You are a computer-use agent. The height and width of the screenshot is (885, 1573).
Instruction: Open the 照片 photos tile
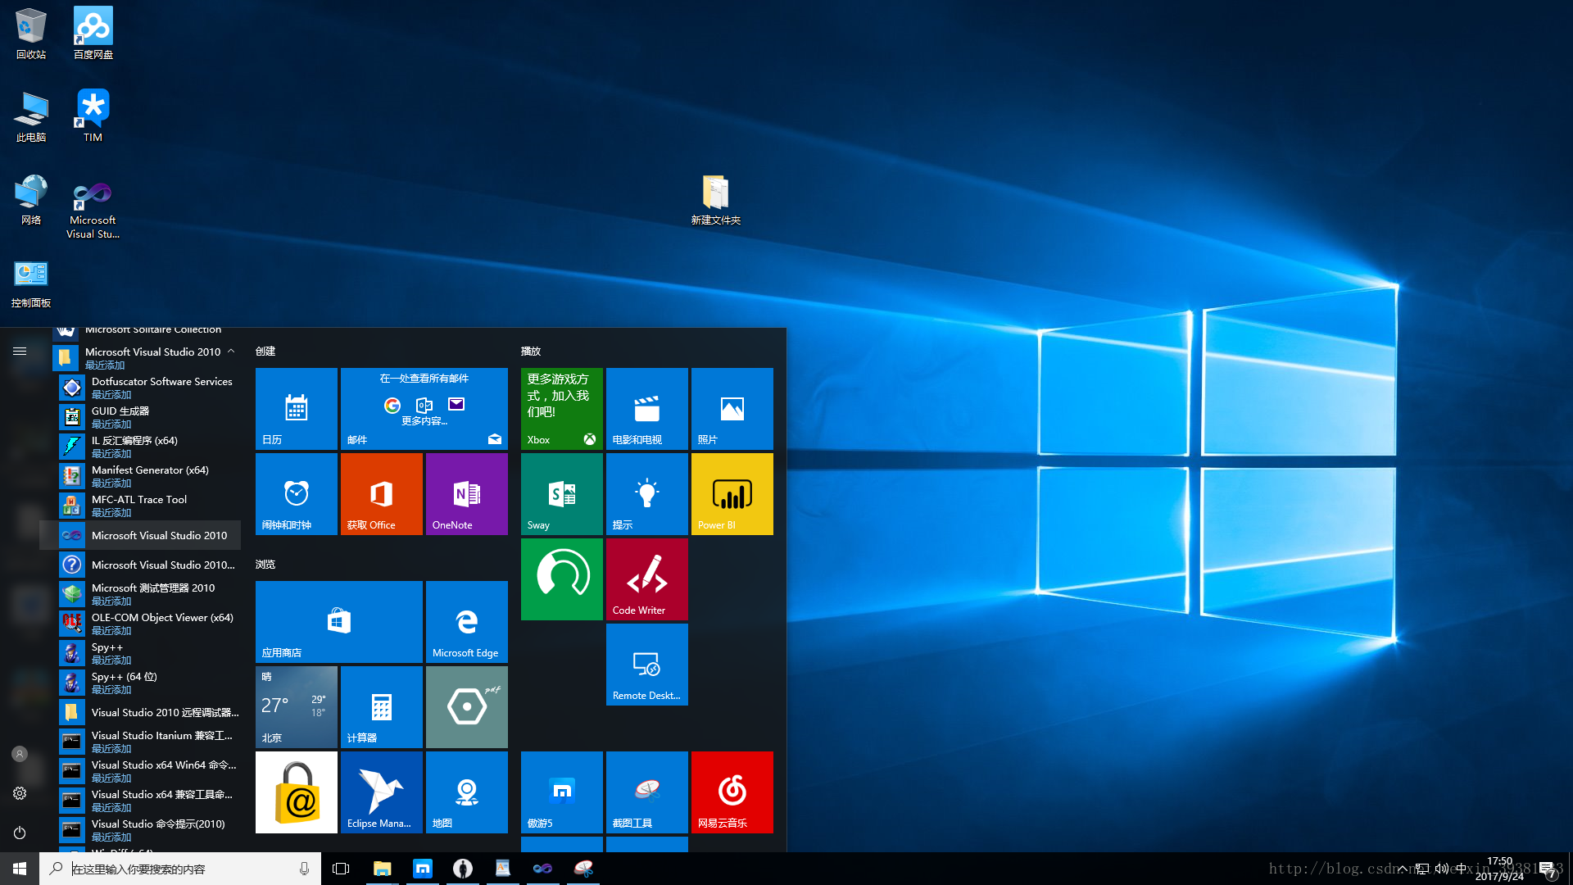click(732, 409)
